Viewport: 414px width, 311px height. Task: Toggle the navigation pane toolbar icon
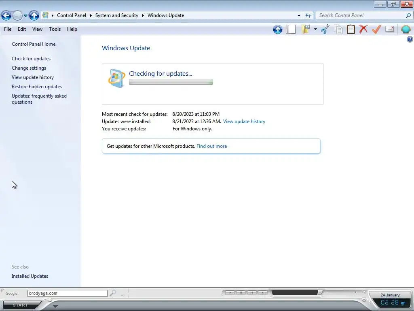(x=291, y=29)
